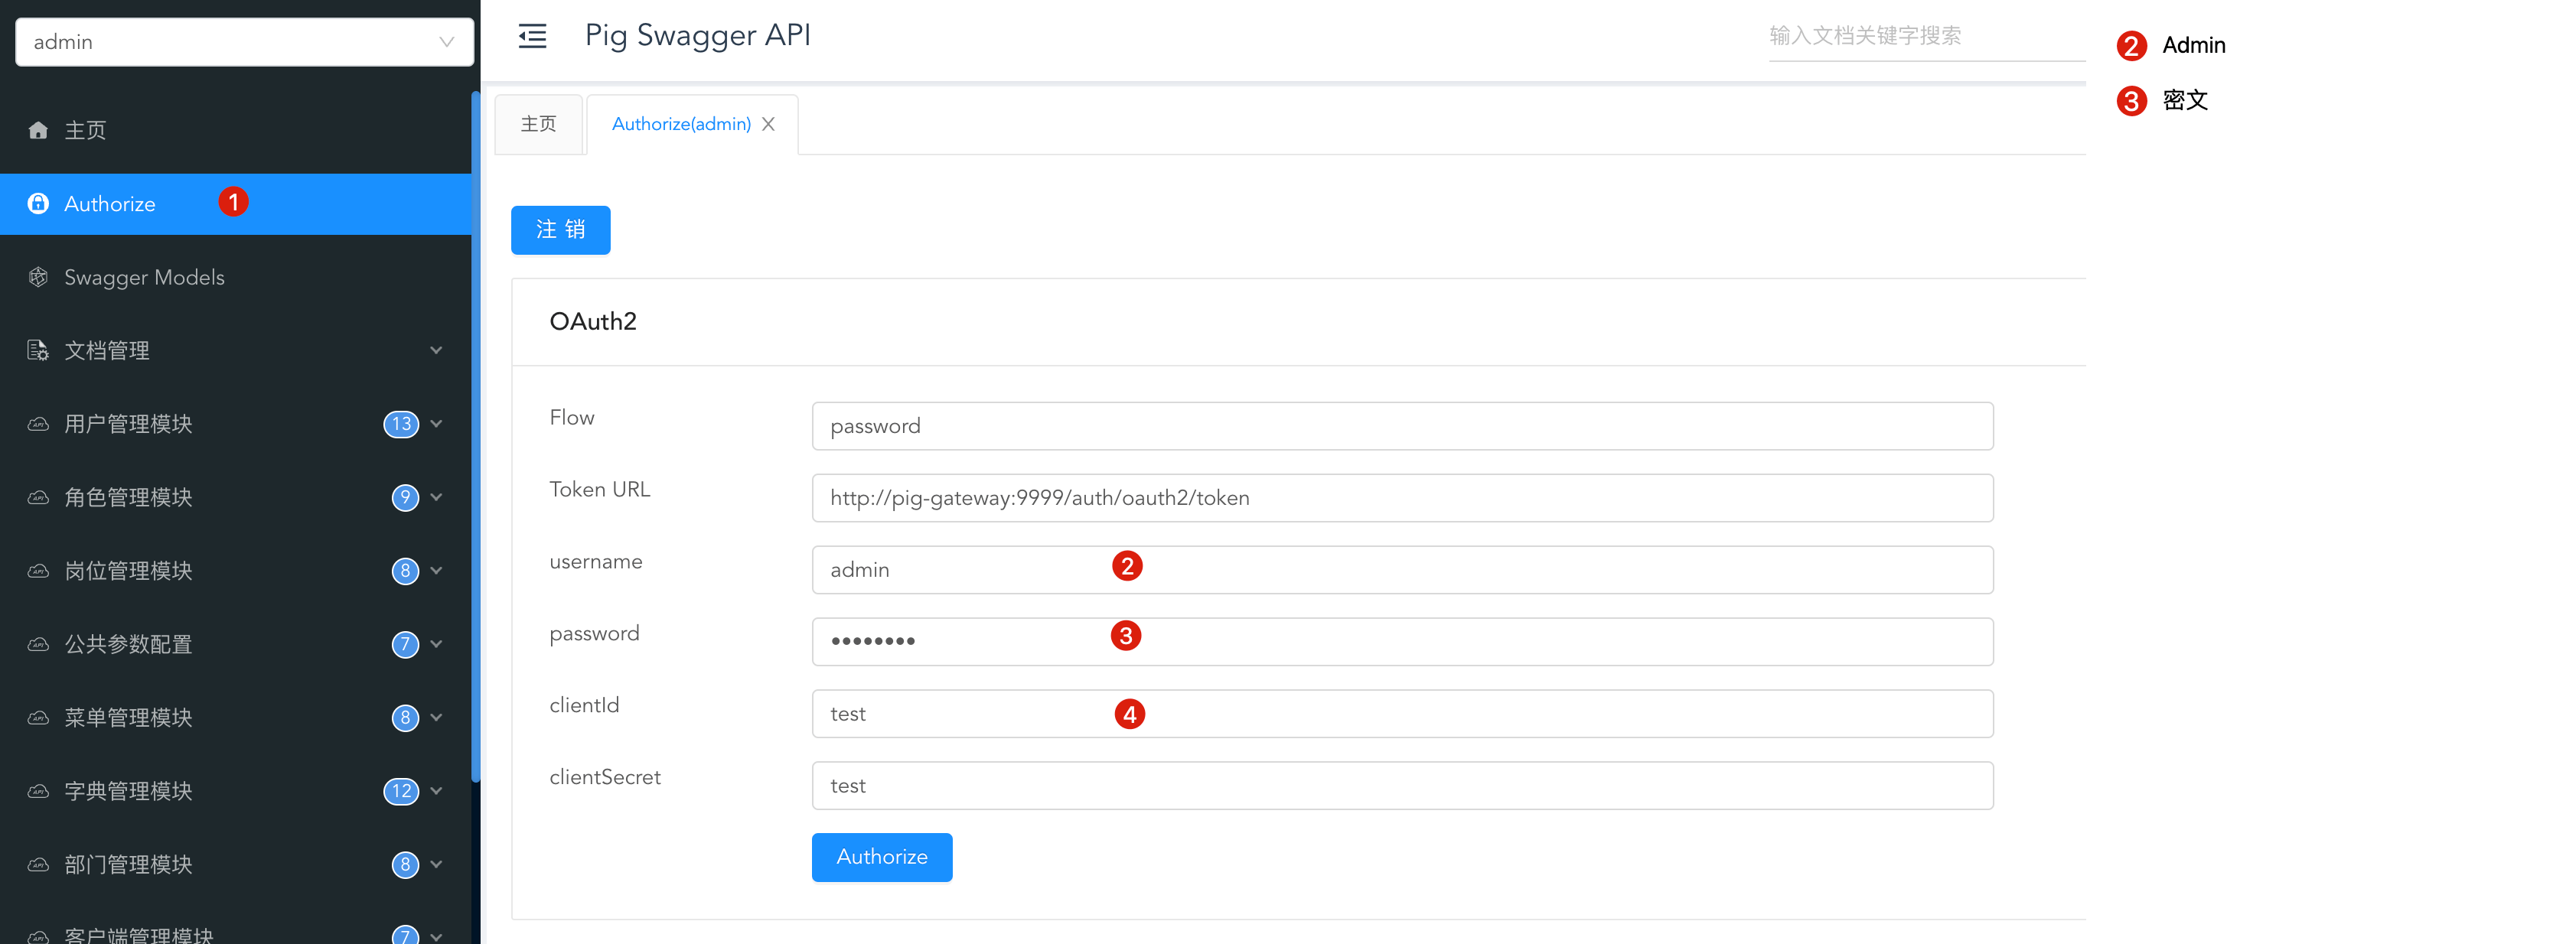Click the 文档管理 document icon
2576x944 pixels.
(38, 351)
